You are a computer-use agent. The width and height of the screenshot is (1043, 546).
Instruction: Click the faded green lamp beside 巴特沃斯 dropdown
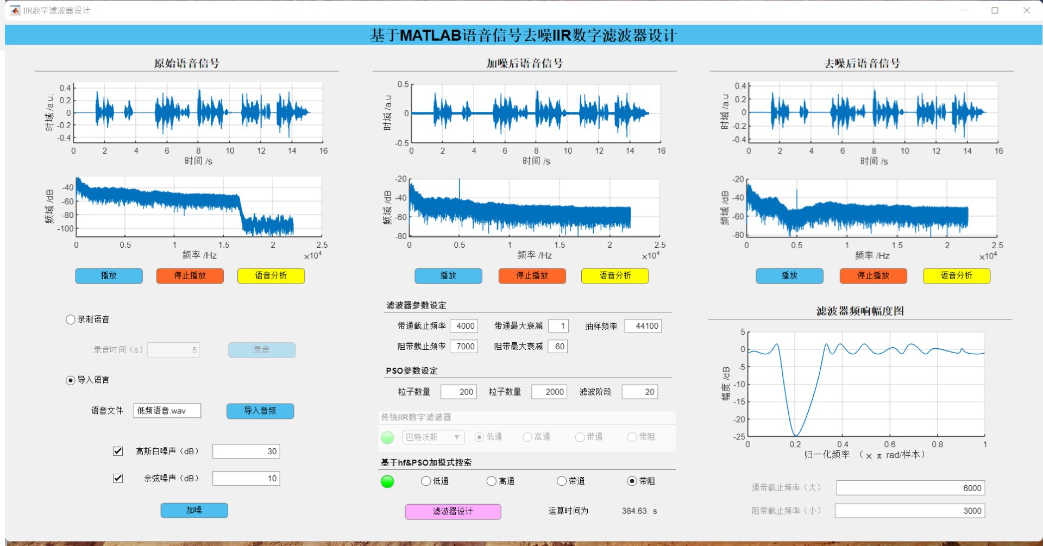(x=387, y=437)
